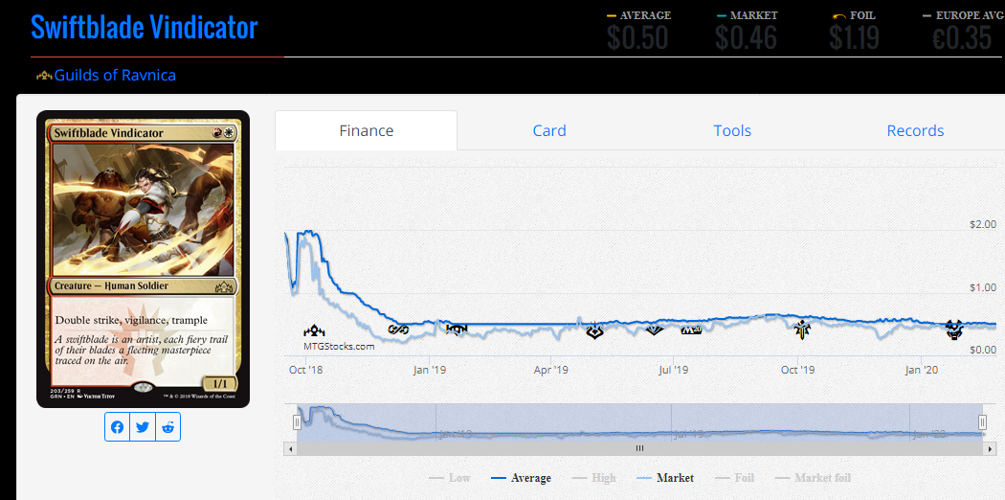Click the Oct '19 x-axis label
Screen dimensions: 1005x500
click(x=798, y=370)
